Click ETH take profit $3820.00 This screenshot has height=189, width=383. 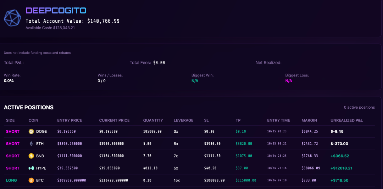point(244,144)
